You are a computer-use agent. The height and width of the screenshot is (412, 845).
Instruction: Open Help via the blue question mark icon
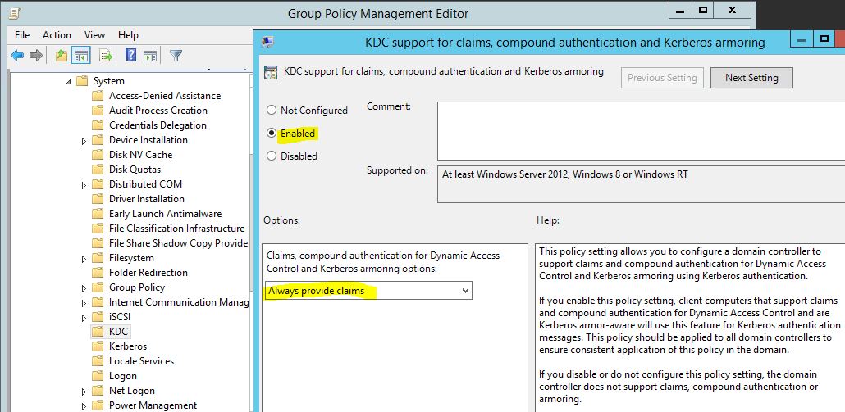coord(130,56)
